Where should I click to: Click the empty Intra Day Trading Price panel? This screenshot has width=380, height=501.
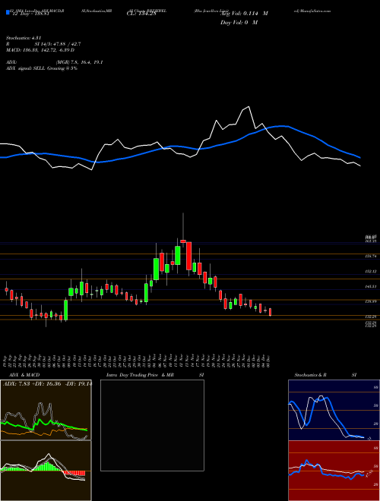pos(152,425)
